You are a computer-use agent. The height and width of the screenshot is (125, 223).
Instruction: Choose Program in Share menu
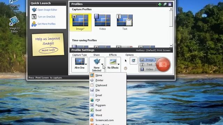coord(108,105)
